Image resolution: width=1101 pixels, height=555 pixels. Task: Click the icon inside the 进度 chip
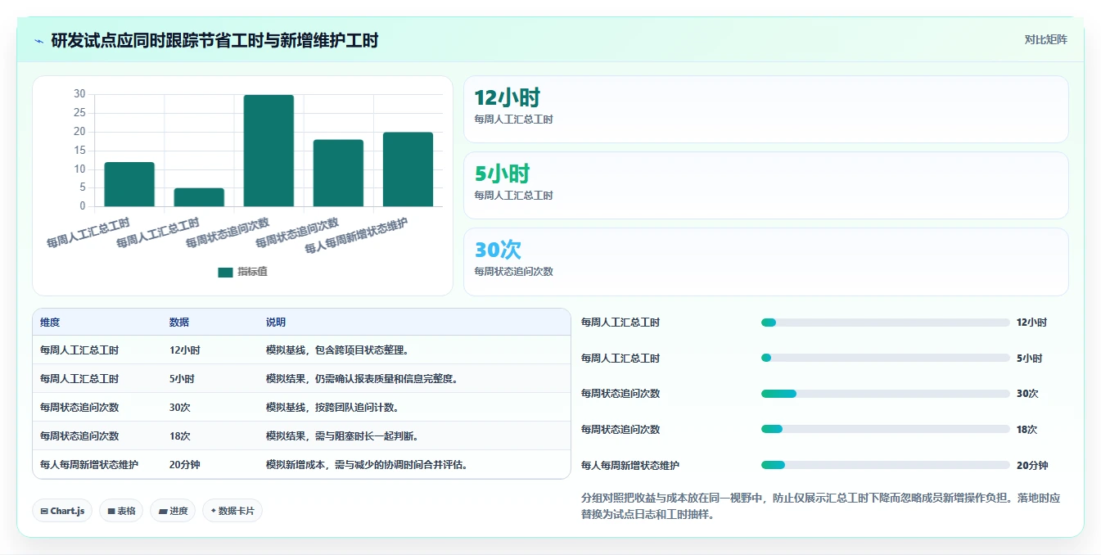pos(164,511)
